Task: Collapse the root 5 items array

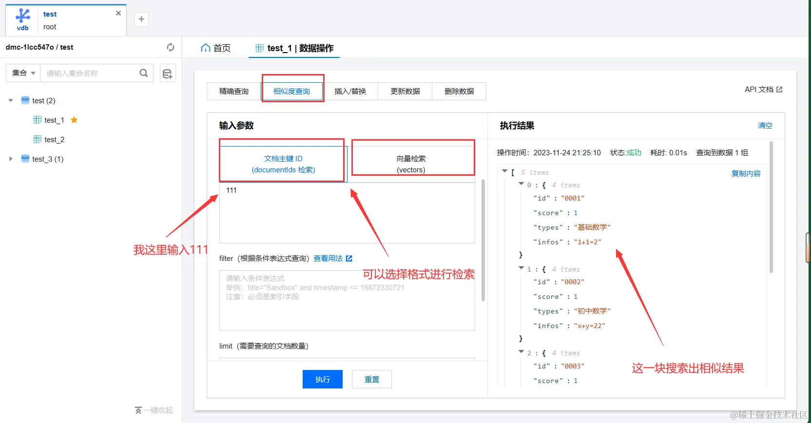Action: point(505,171)
